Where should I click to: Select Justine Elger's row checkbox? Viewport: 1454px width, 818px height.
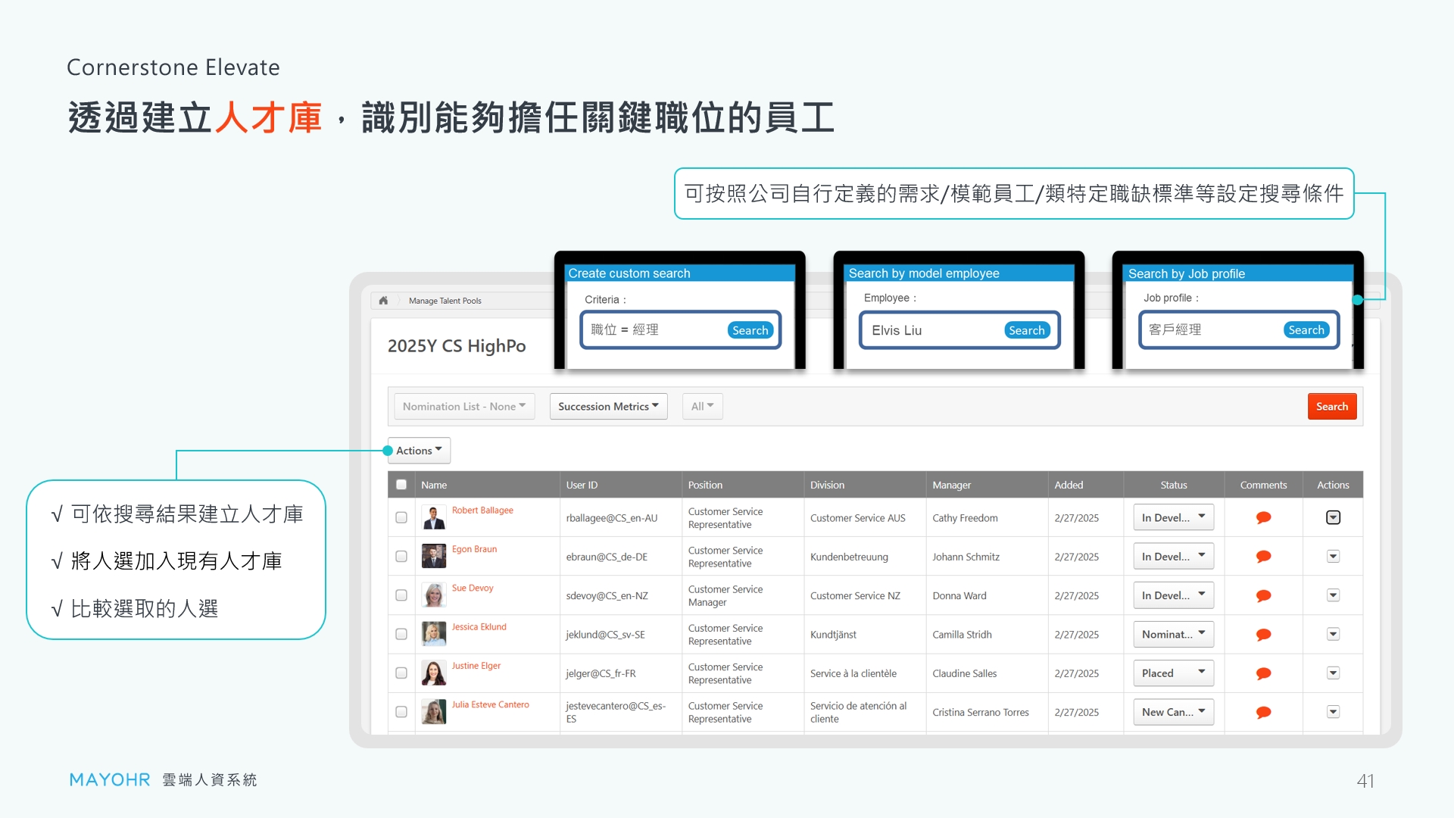pyautogui.click(x=401, y=673)
